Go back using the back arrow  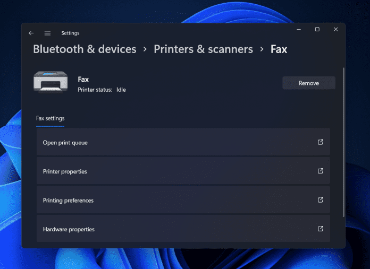tap(31, 33)
